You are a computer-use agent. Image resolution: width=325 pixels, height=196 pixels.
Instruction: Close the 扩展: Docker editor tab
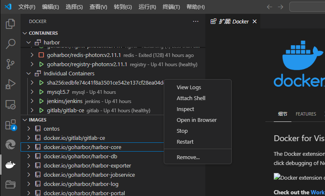254,21
